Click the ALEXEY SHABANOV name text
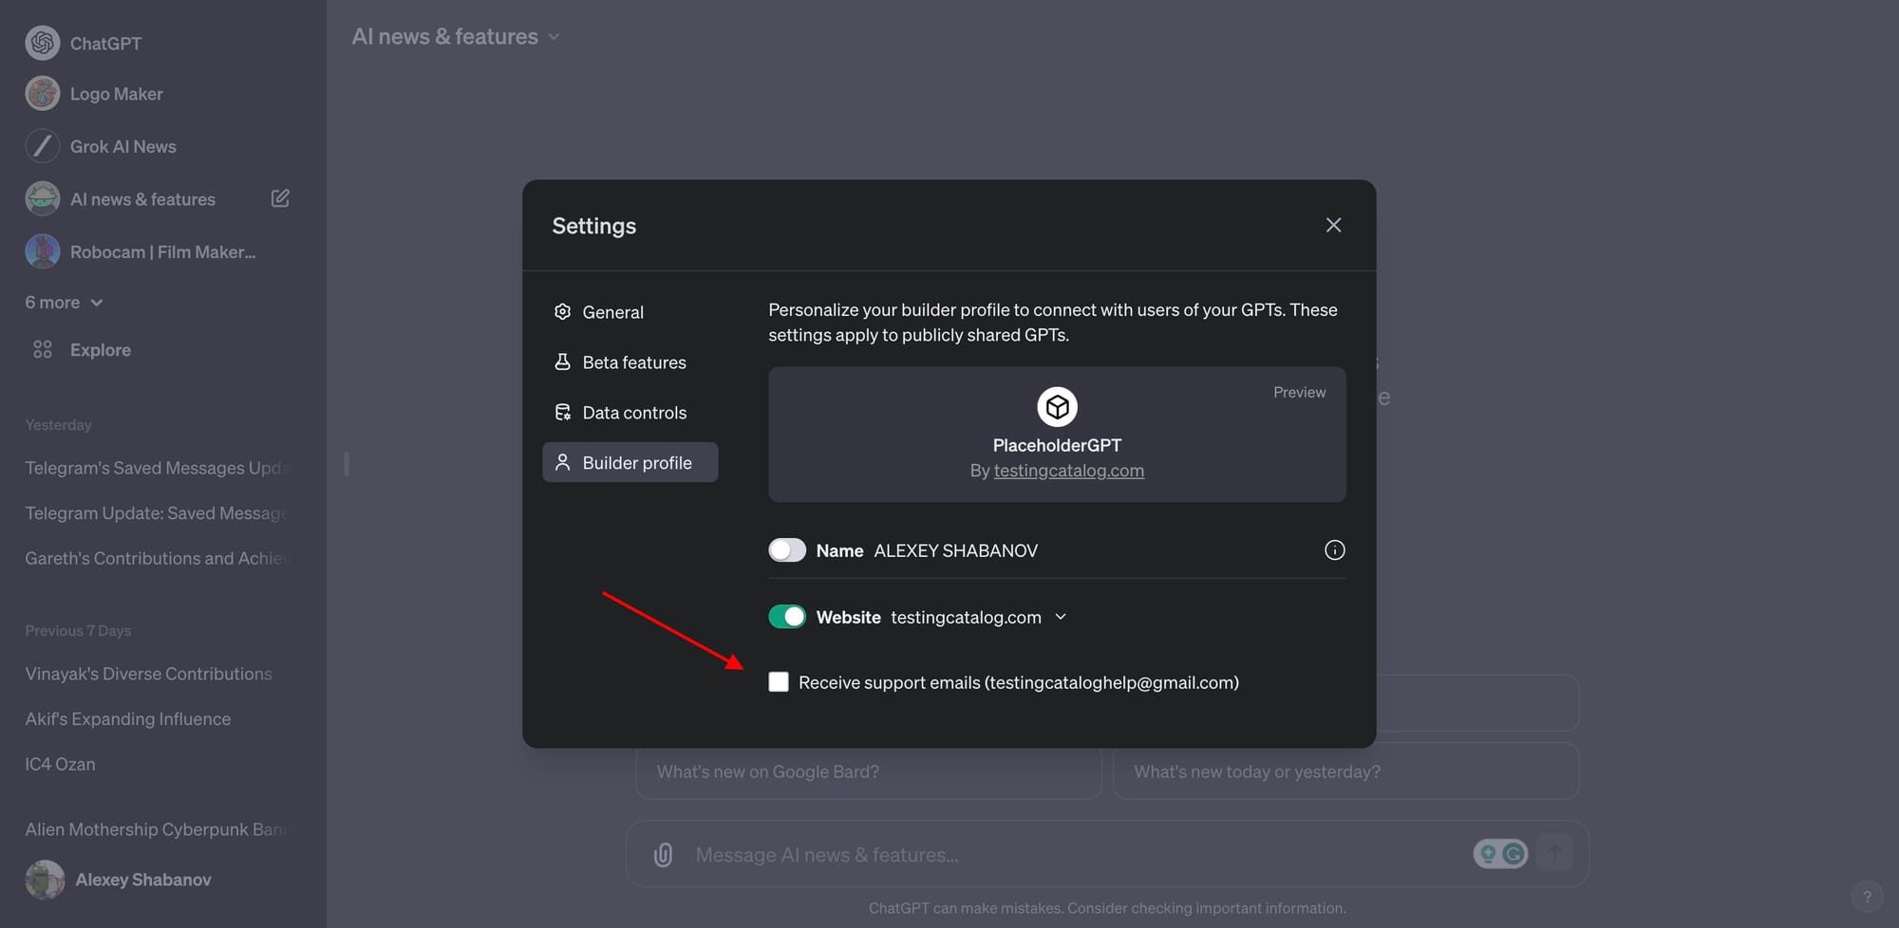Image resolution: width=1899 pixels, height=928 pixels. 955,550
